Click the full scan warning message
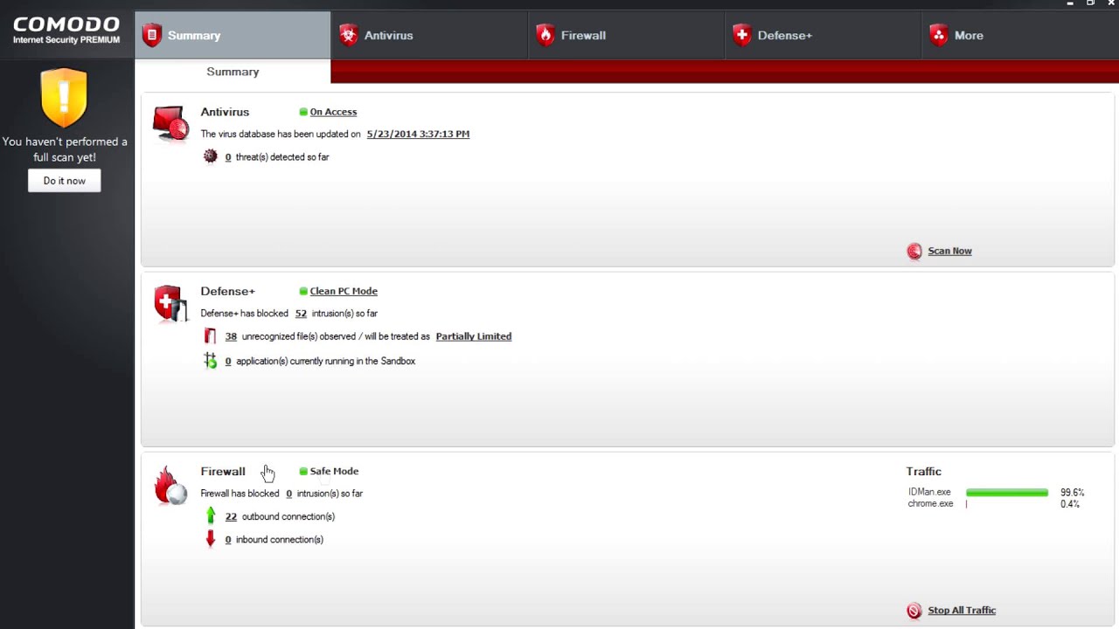This screenshot has width=1119, height=629. [64, 149]
